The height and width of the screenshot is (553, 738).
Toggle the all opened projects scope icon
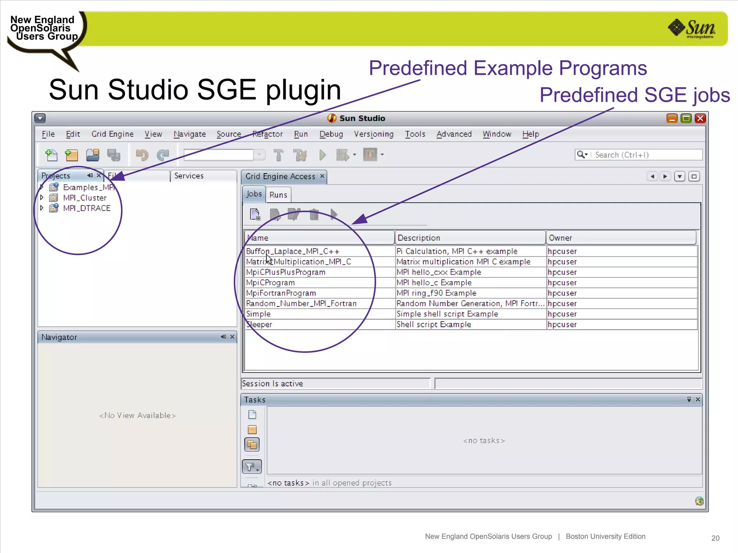click(252, 445)
